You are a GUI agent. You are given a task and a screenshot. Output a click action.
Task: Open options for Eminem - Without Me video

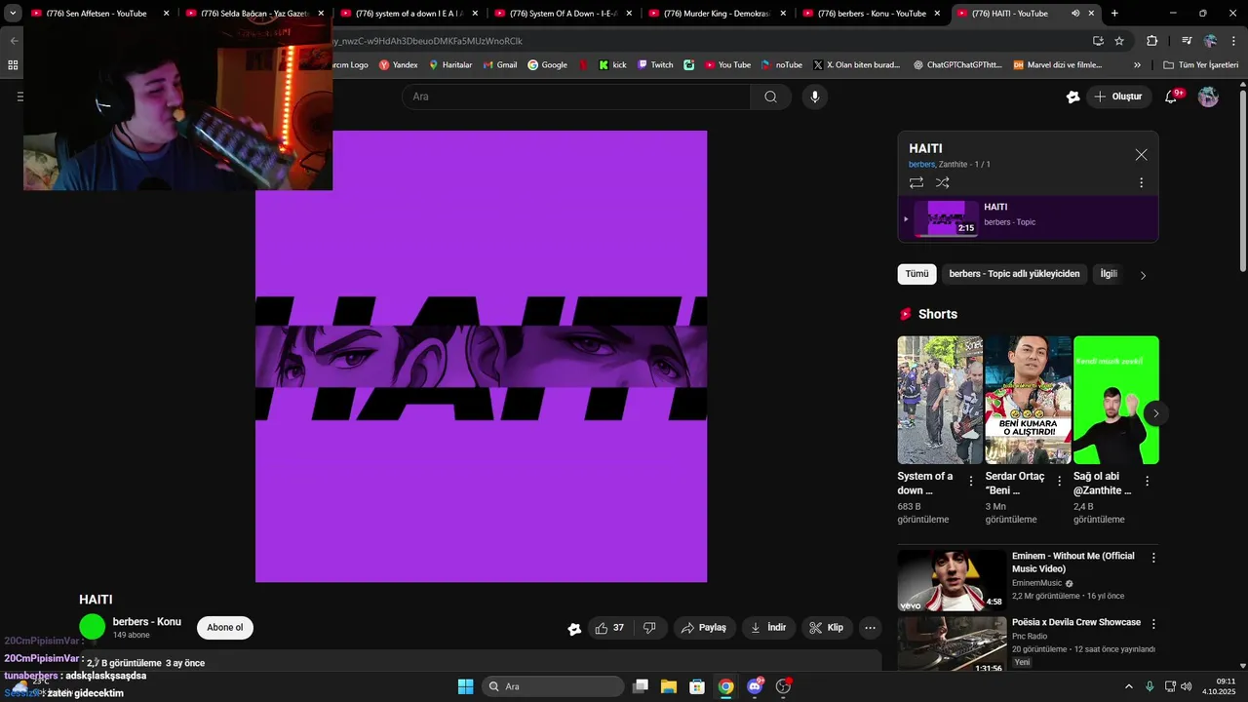1153,558
